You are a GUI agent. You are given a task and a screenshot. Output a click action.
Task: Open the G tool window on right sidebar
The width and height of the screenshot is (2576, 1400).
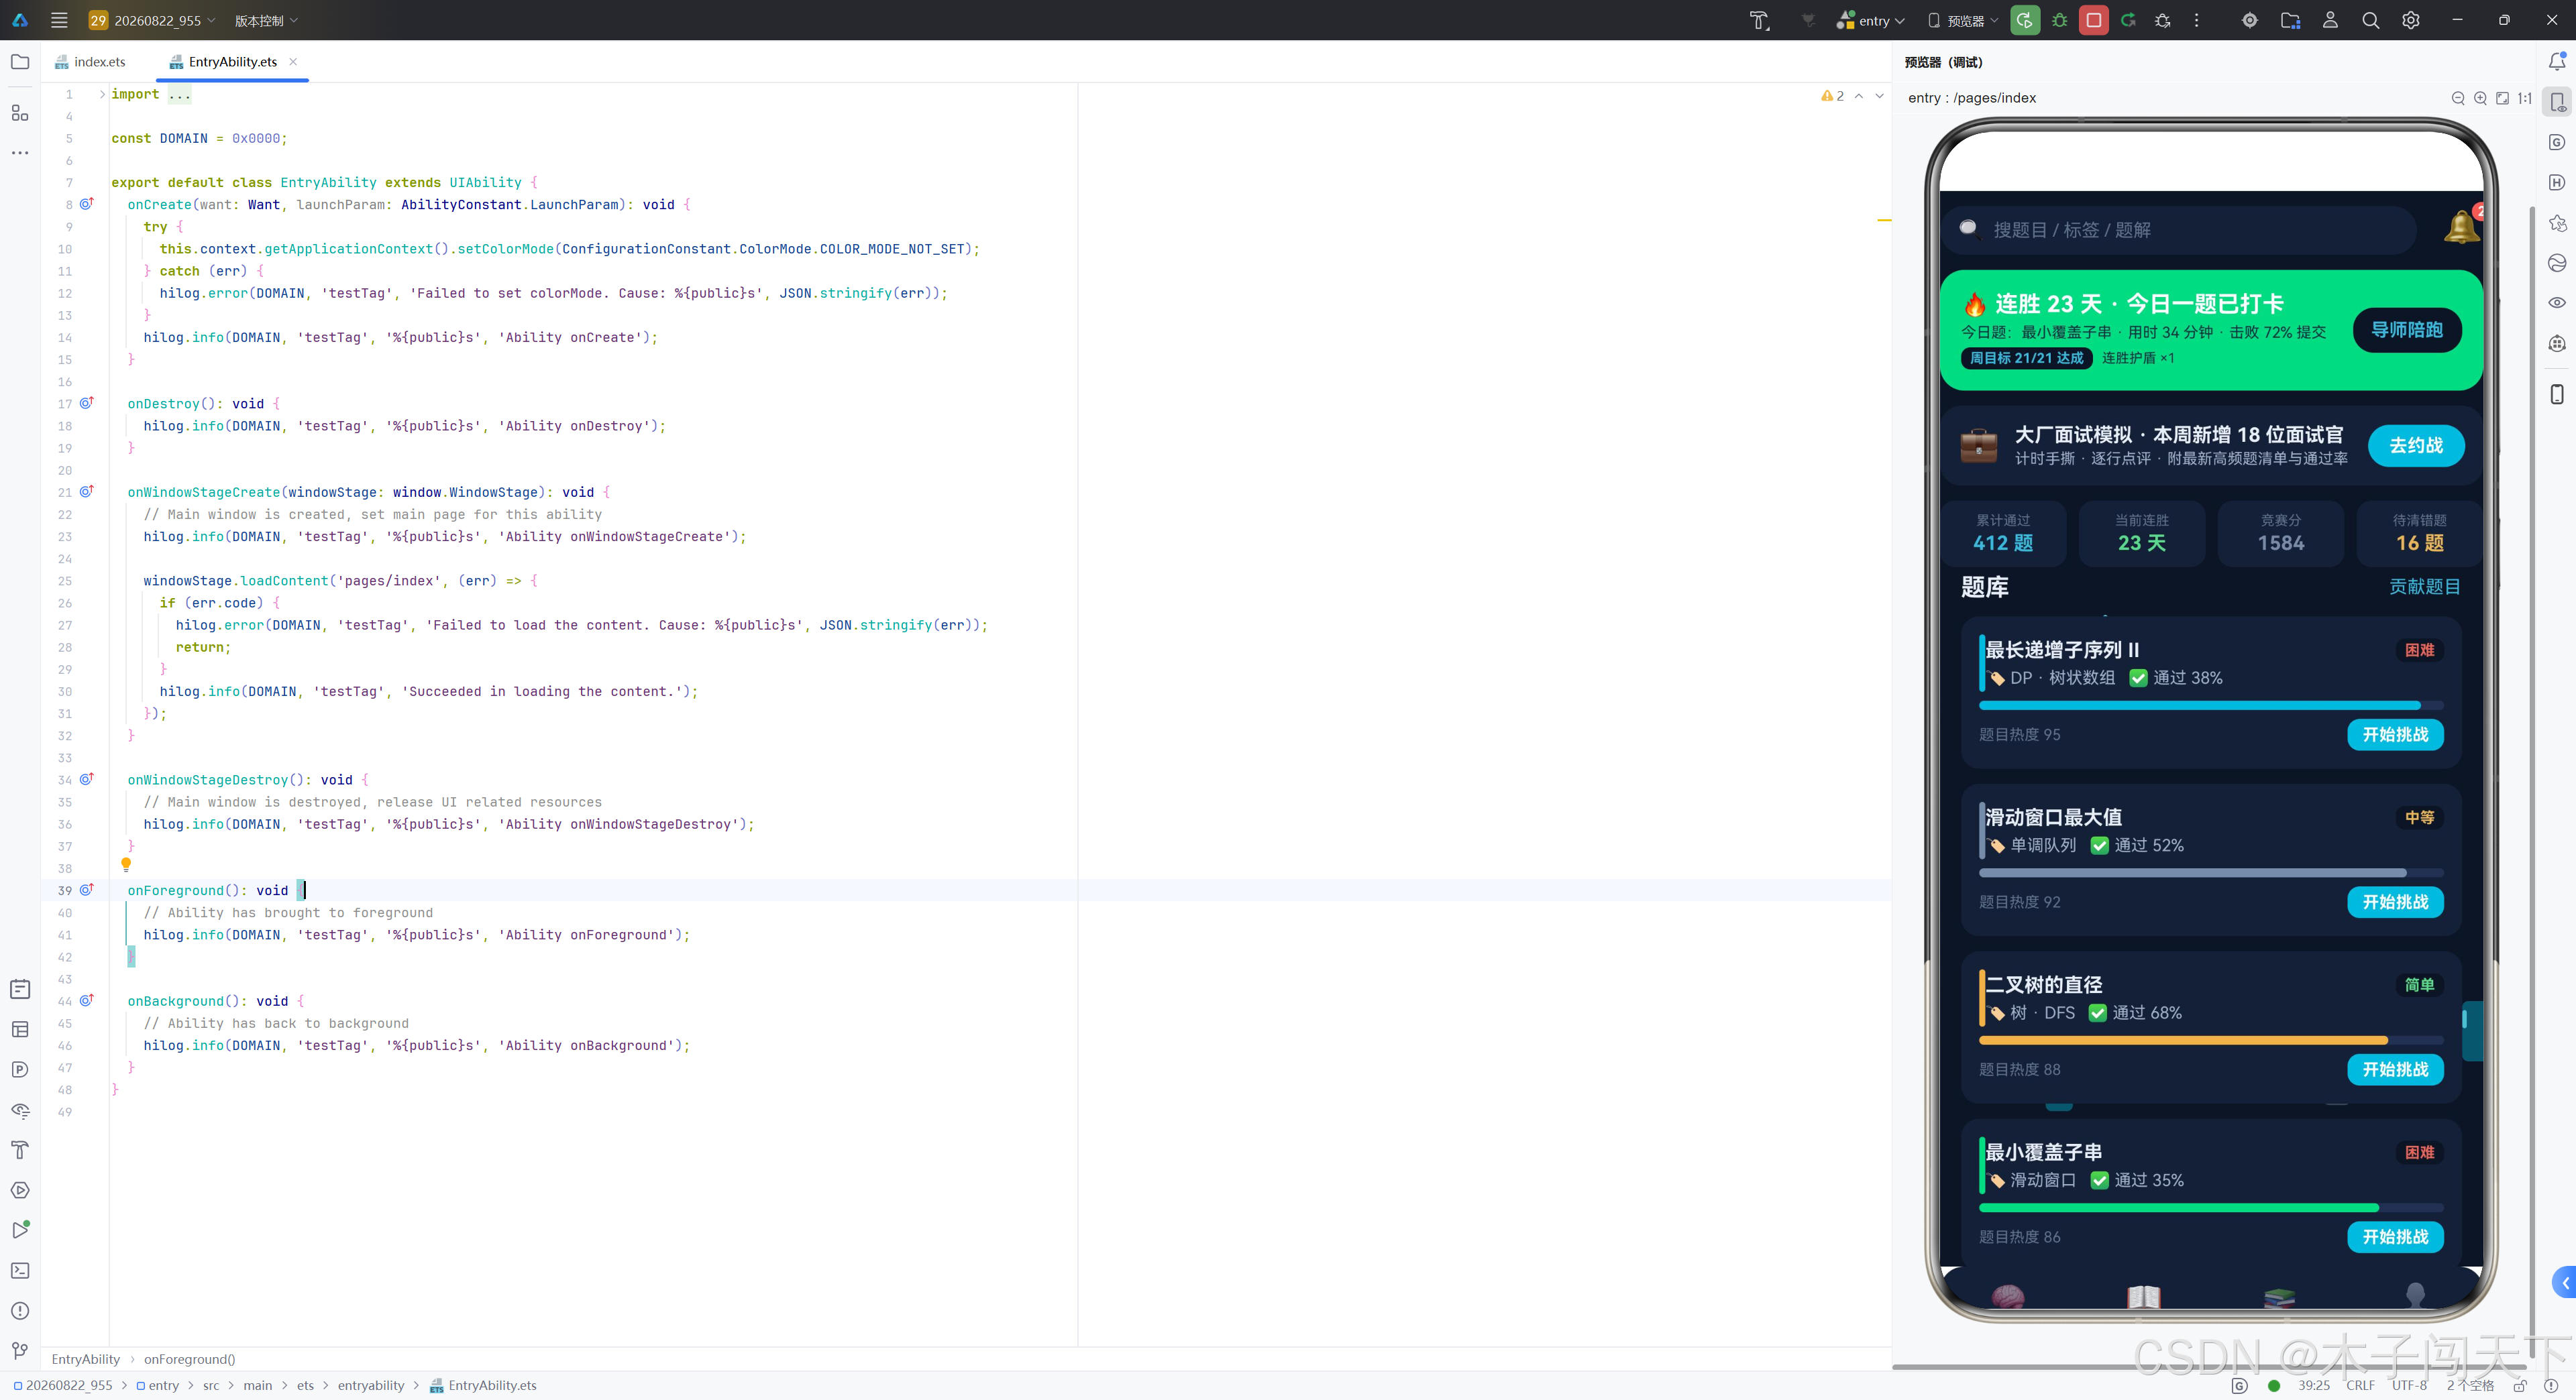tap(2557, 142)
